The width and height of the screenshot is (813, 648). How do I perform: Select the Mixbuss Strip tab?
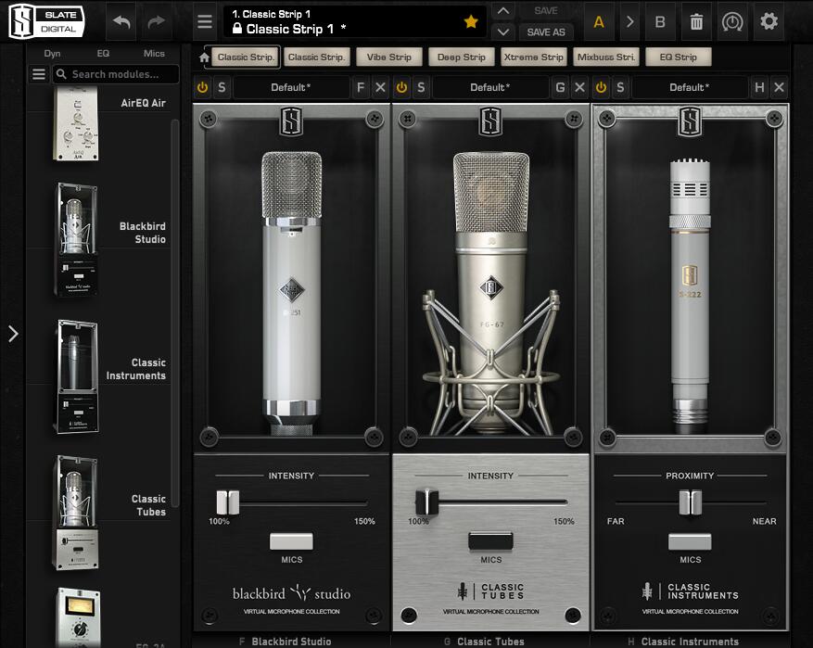(x=605, y=57)
